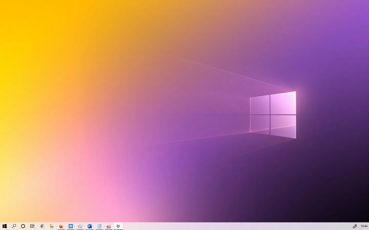The height and width of the screenshot is (230, 369).
Task: Switch to Microsoft Word on the taskbar
Action: coord(89,226)
